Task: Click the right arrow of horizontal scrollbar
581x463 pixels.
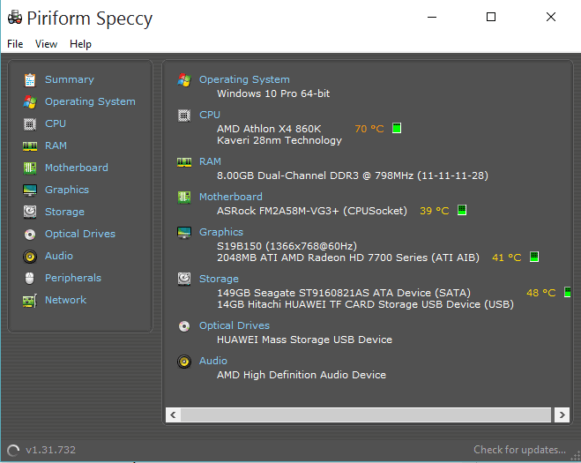Action: tap(562, 414)
